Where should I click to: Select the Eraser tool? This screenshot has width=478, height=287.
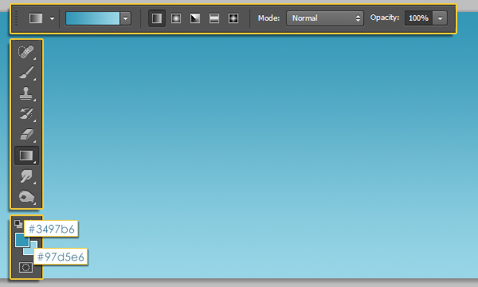[x=26, y=134]
